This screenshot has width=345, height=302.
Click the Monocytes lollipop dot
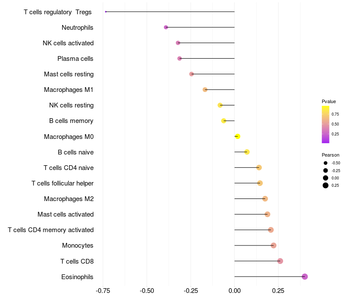pyautogui.click(x=273, y=245)
